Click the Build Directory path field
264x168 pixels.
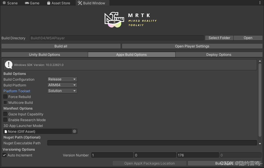[x=117, y=38]
